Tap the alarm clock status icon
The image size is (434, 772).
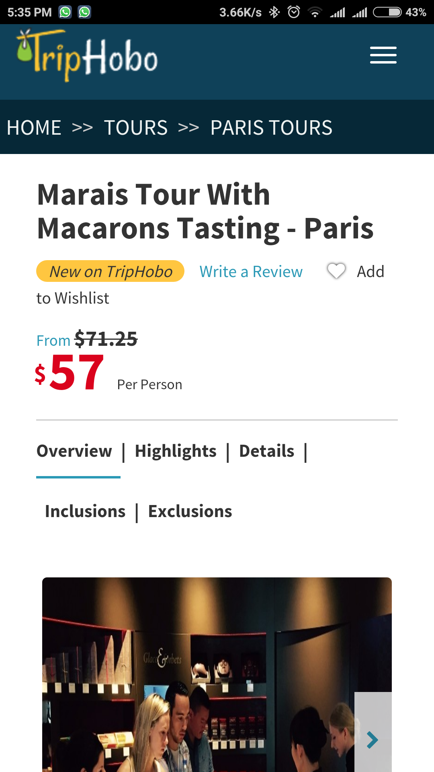294,12
